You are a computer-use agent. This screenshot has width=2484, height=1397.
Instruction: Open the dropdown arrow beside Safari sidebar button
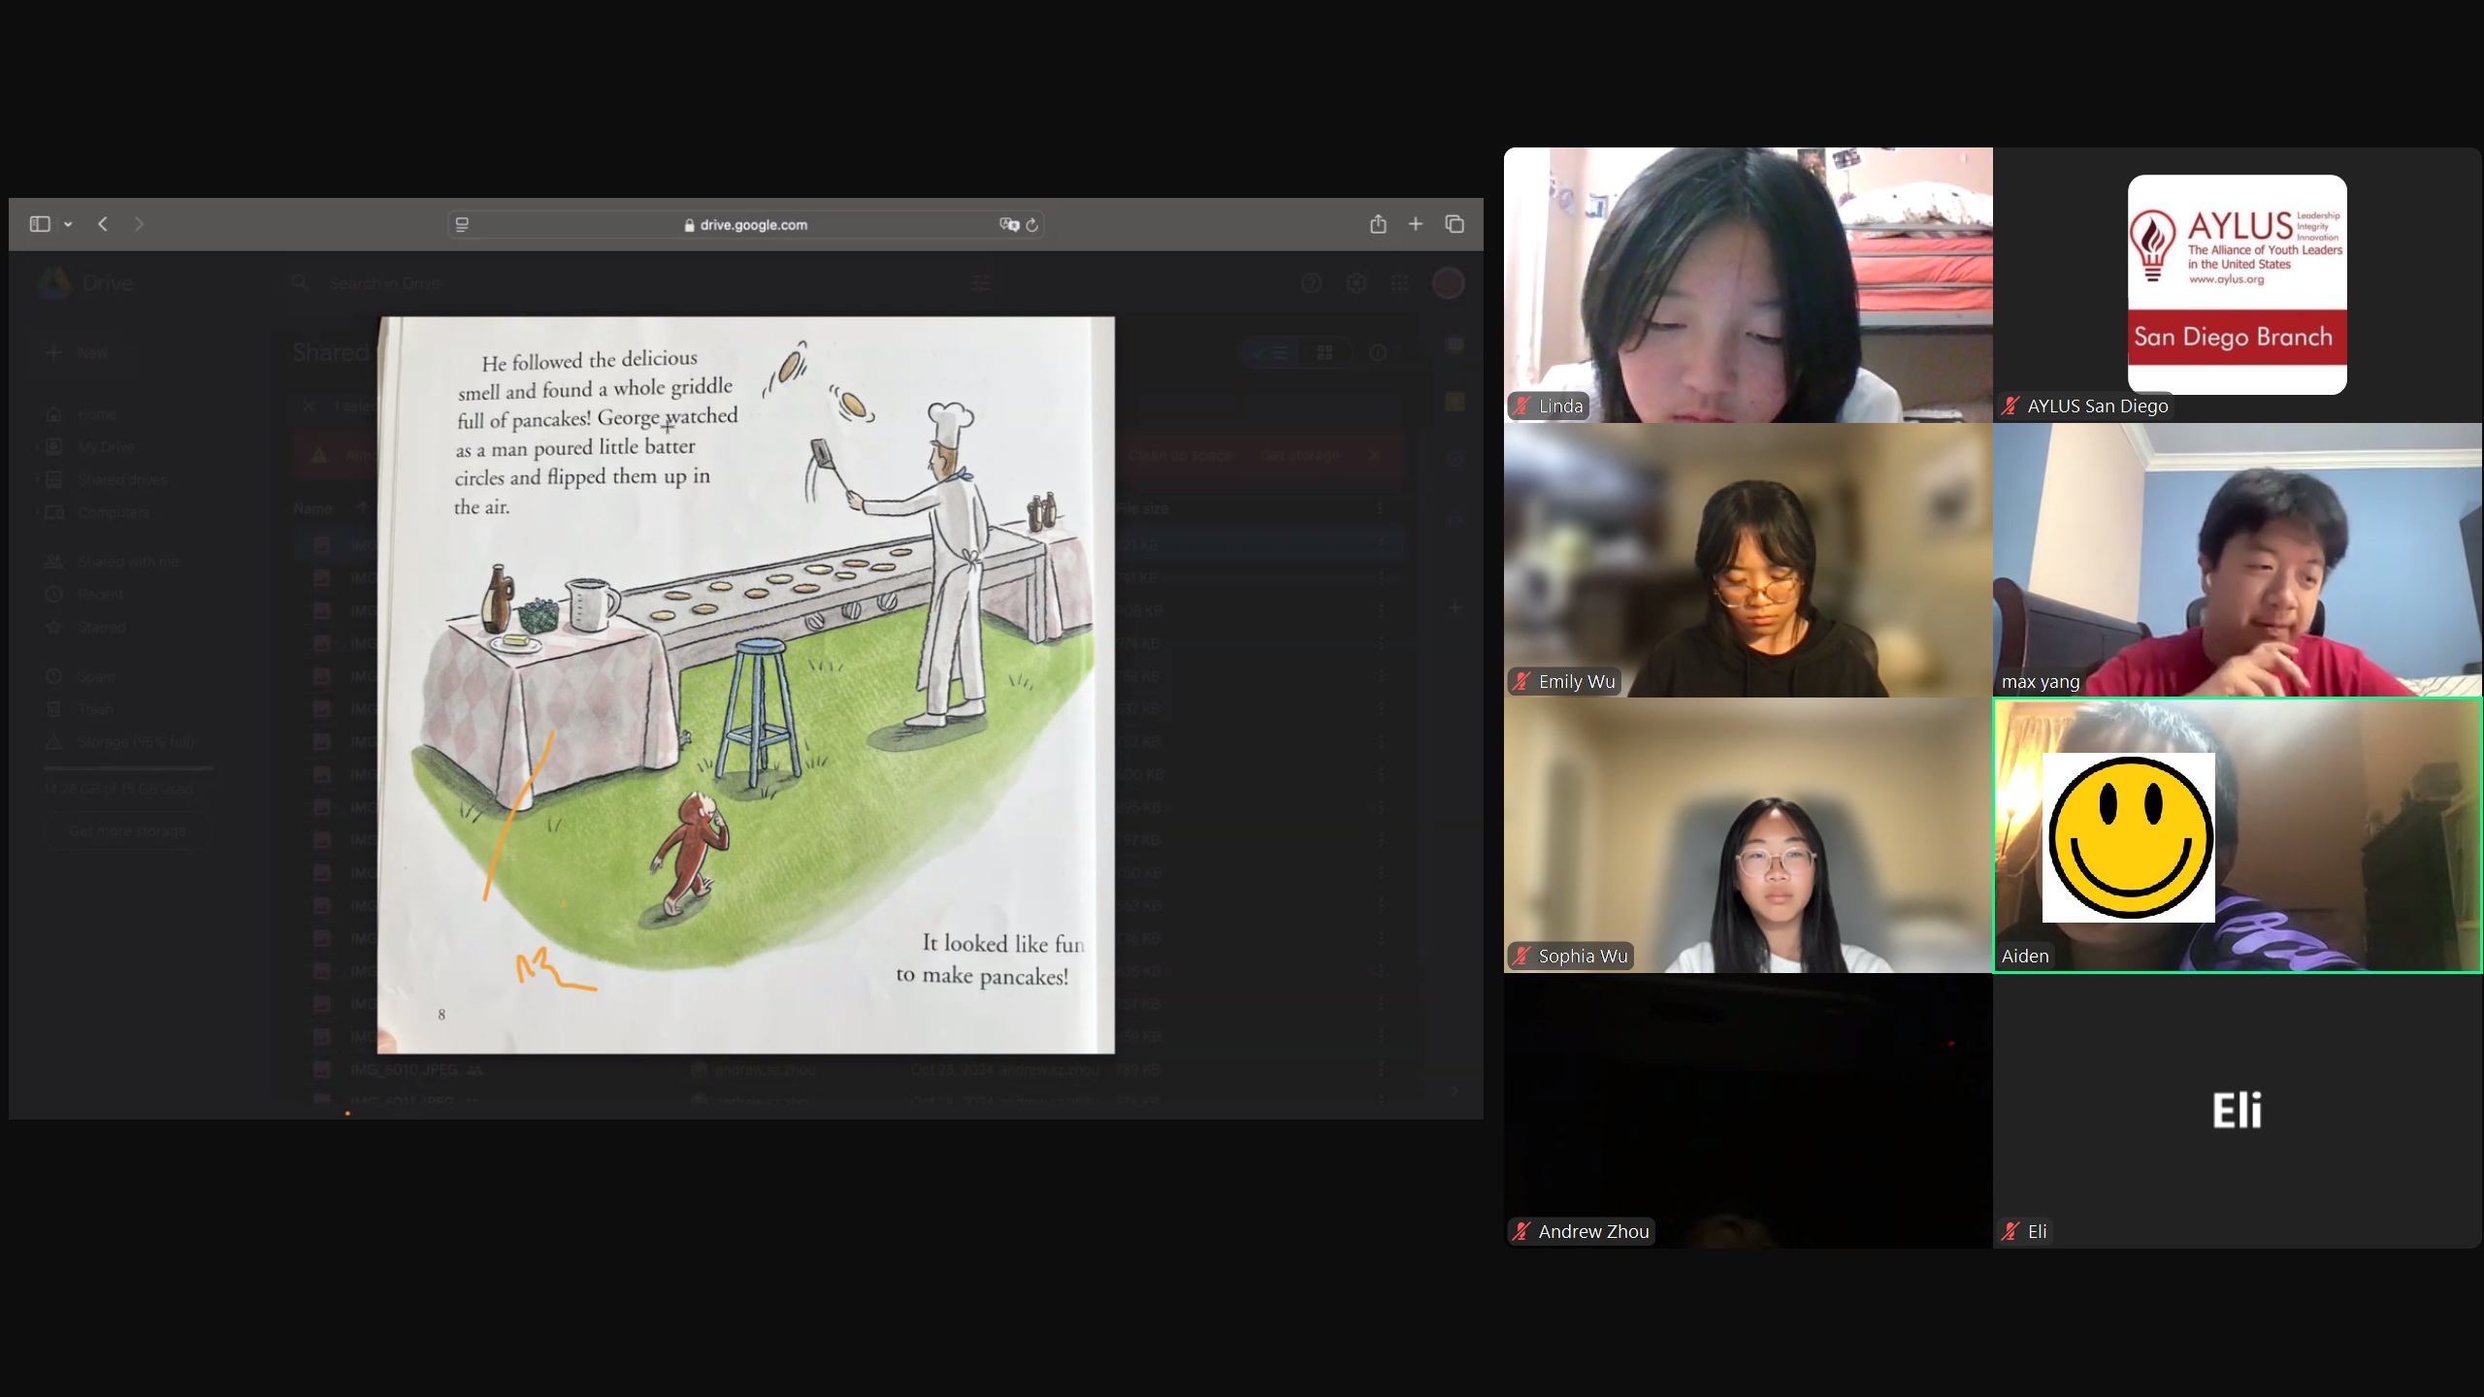click(x=68, y=224)
